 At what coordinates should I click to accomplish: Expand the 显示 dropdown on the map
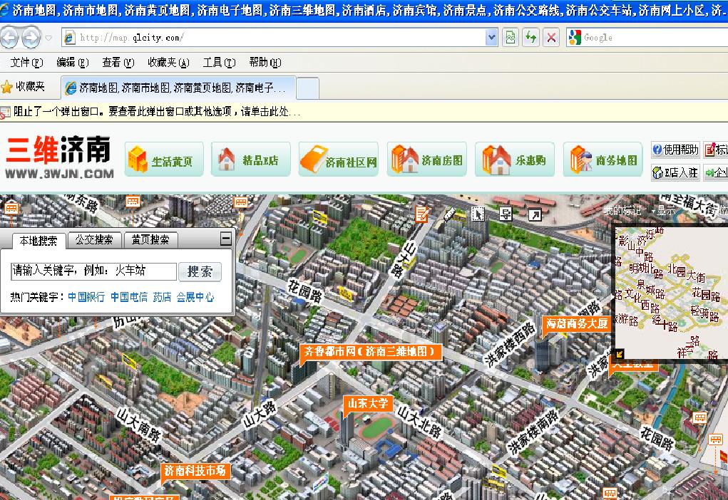tap(664, 211)
